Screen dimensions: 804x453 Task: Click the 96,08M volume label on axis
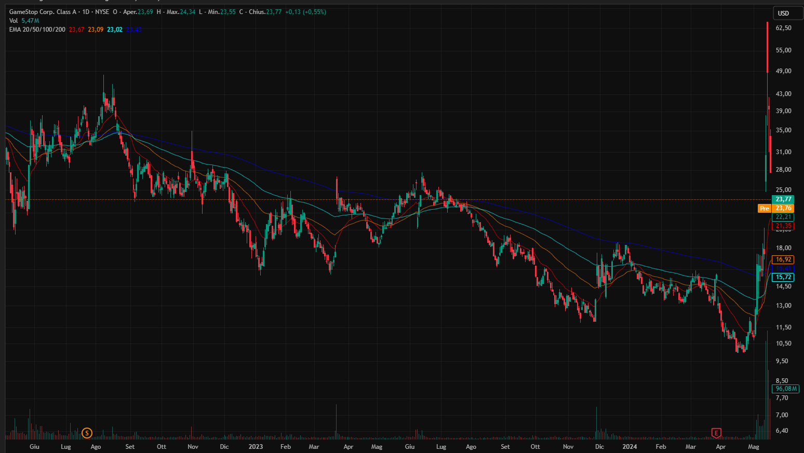pyautogui.click(x=785, y=389)
